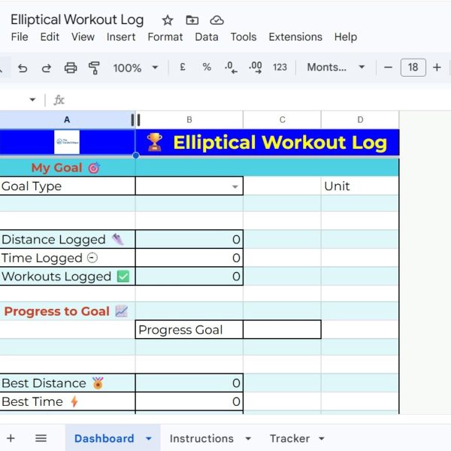Image resolution: width=451 pixels, height=451 pixels.
Task: Activate the paint format tool
Action: click(x=94, y=68)
